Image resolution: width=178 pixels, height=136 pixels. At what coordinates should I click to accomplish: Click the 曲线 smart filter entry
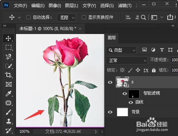tap(139, 102)
